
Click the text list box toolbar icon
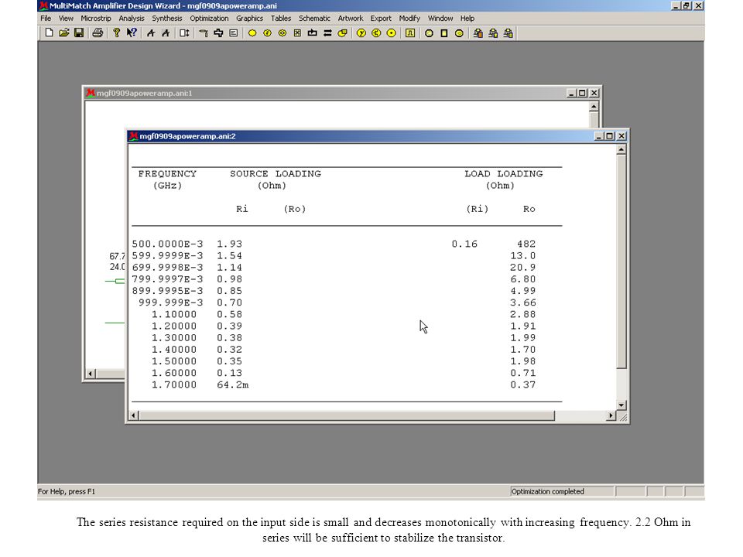pyautogui.click(x=234, y=33)
